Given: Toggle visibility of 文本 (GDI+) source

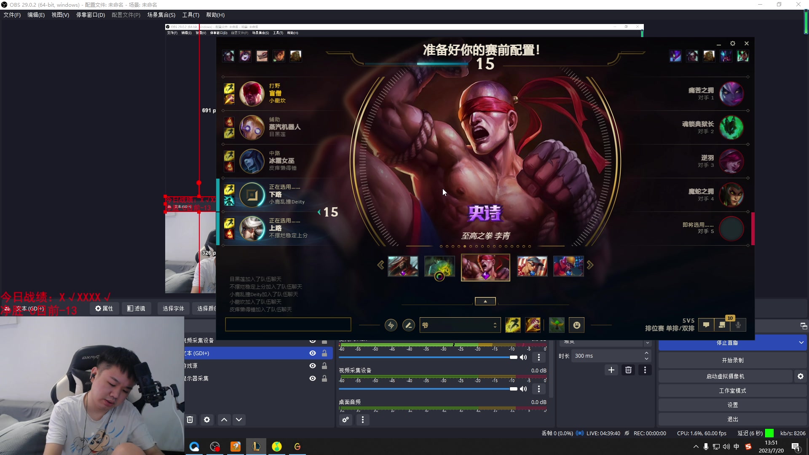Looking at the screenshot, I should [313, 353].
